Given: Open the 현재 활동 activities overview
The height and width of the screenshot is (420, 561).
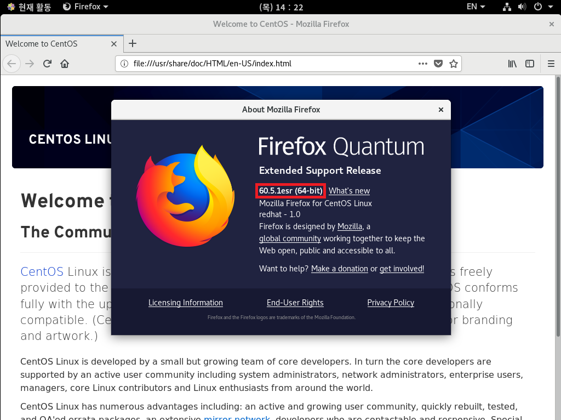Looking at the screenshot, I should (x=30, y=7).
